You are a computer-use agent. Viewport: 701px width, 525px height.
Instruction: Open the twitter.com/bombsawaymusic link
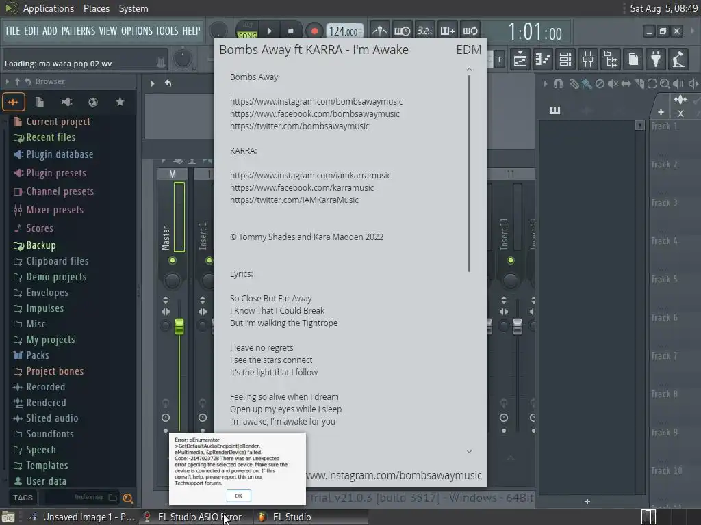coord(300,126)
